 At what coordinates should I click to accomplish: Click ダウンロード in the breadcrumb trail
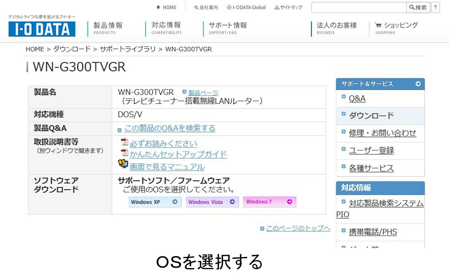(x=72, y=49)
